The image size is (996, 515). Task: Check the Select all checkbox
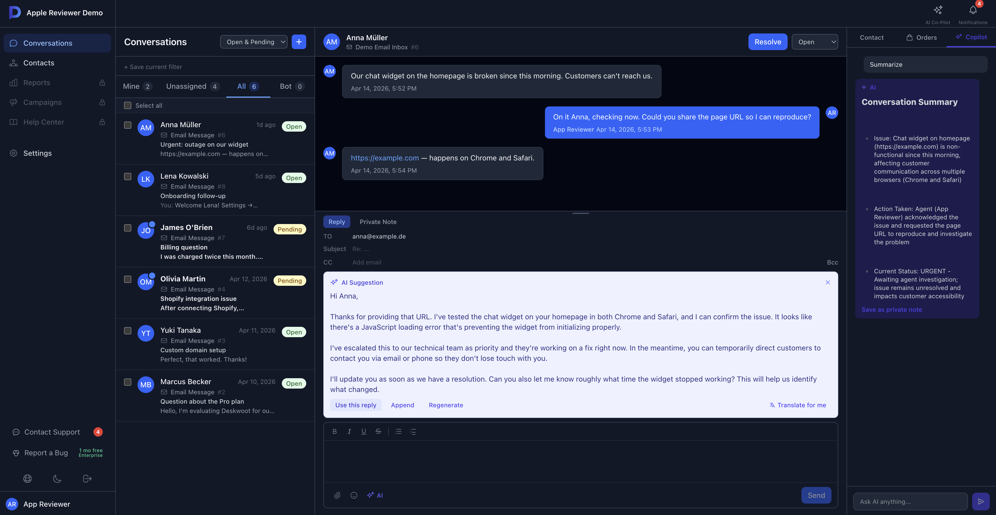pyautogui.click(x=128, y=106)
